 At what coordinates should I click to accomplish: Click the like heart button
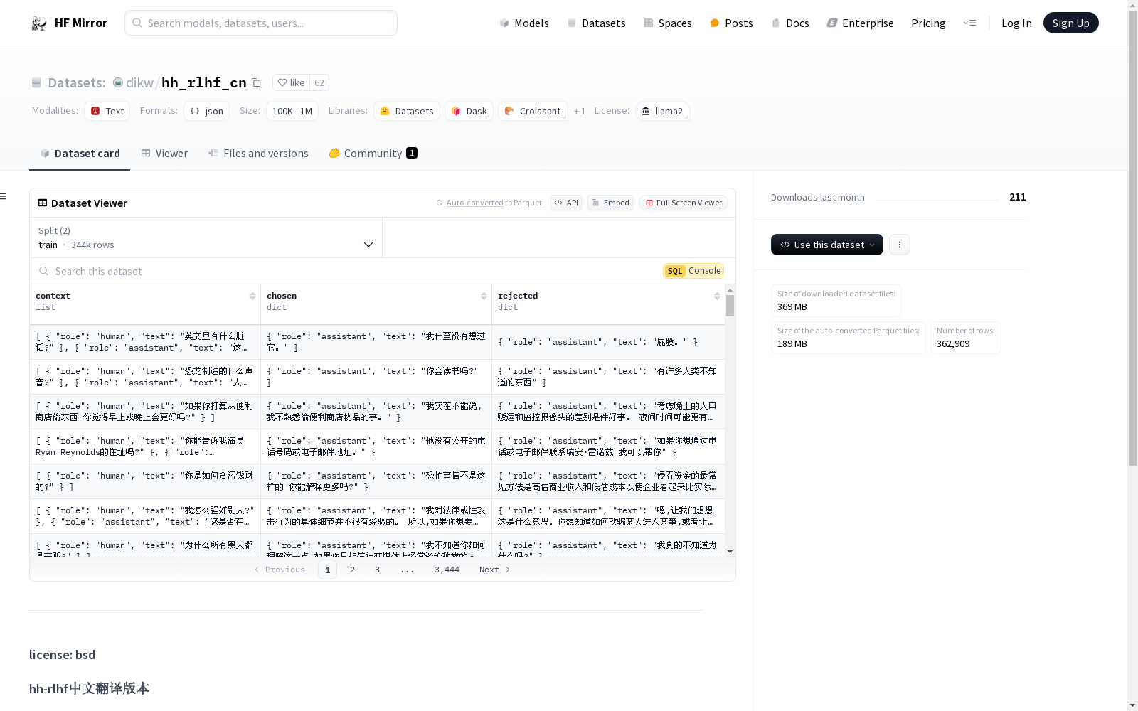pos(291,82)
